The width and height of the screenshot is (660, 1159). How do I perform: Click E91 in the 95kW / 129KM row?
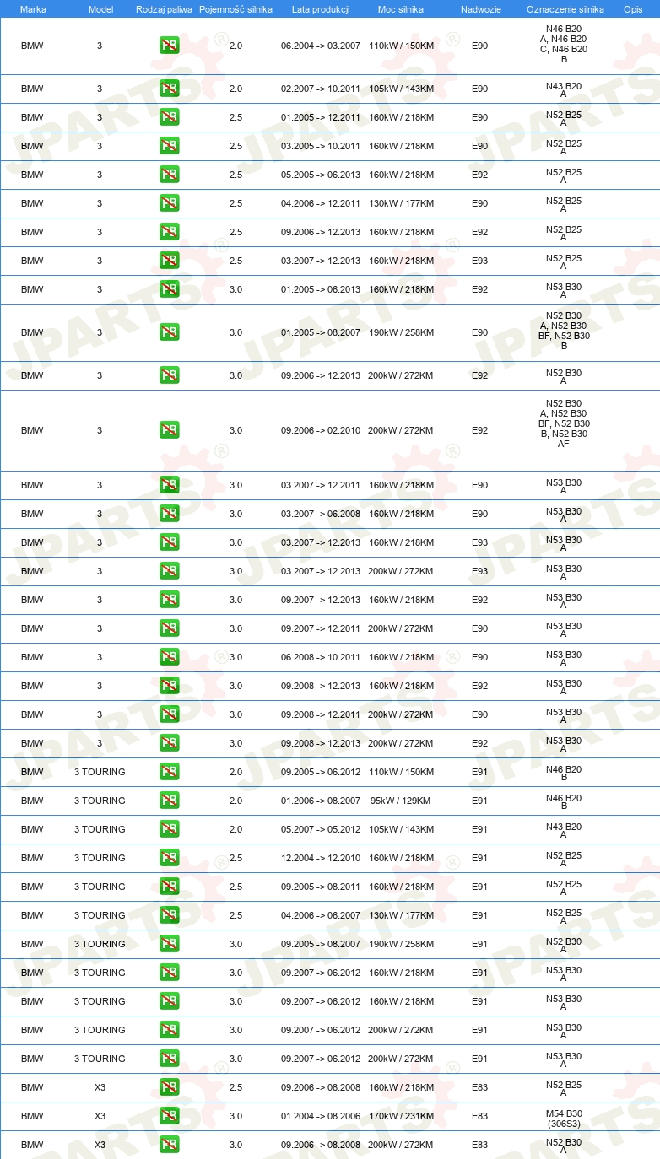coord(479,801)
